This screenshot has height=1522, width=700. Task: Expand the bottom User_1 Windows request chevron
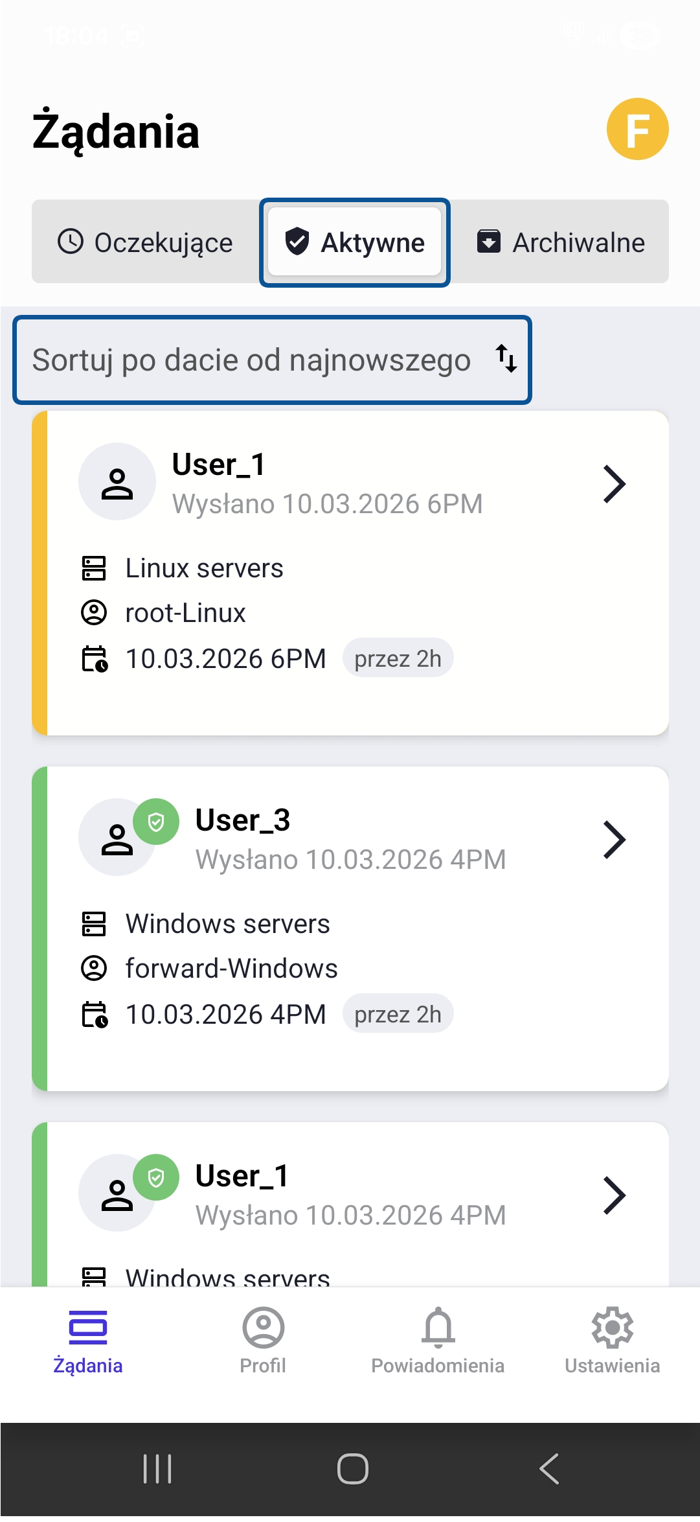click(614, 1195)
